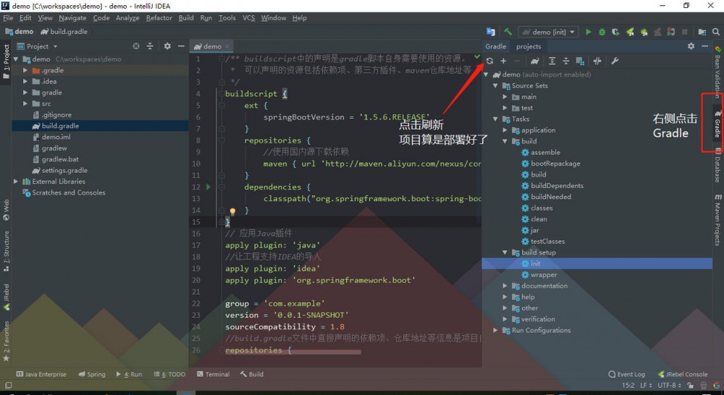Select the projects tab in the Gradle panel
Image resolution: width=724 pixels, height=395 pixels.
point(529,46)
